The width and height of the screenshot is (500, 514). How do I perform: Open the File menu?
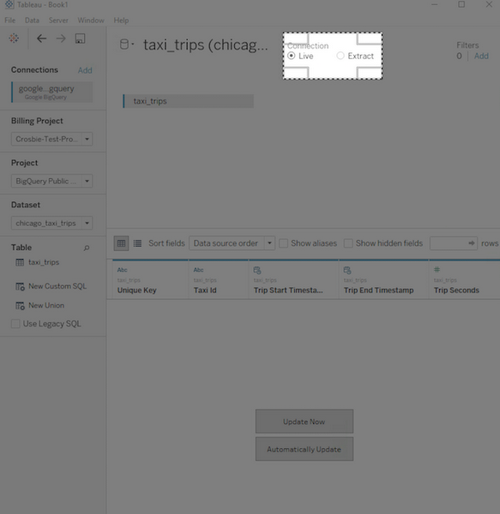[9, 21]
